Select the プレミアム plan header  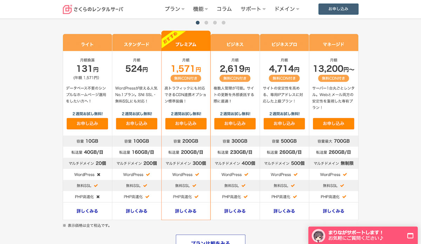click(186, 41)
